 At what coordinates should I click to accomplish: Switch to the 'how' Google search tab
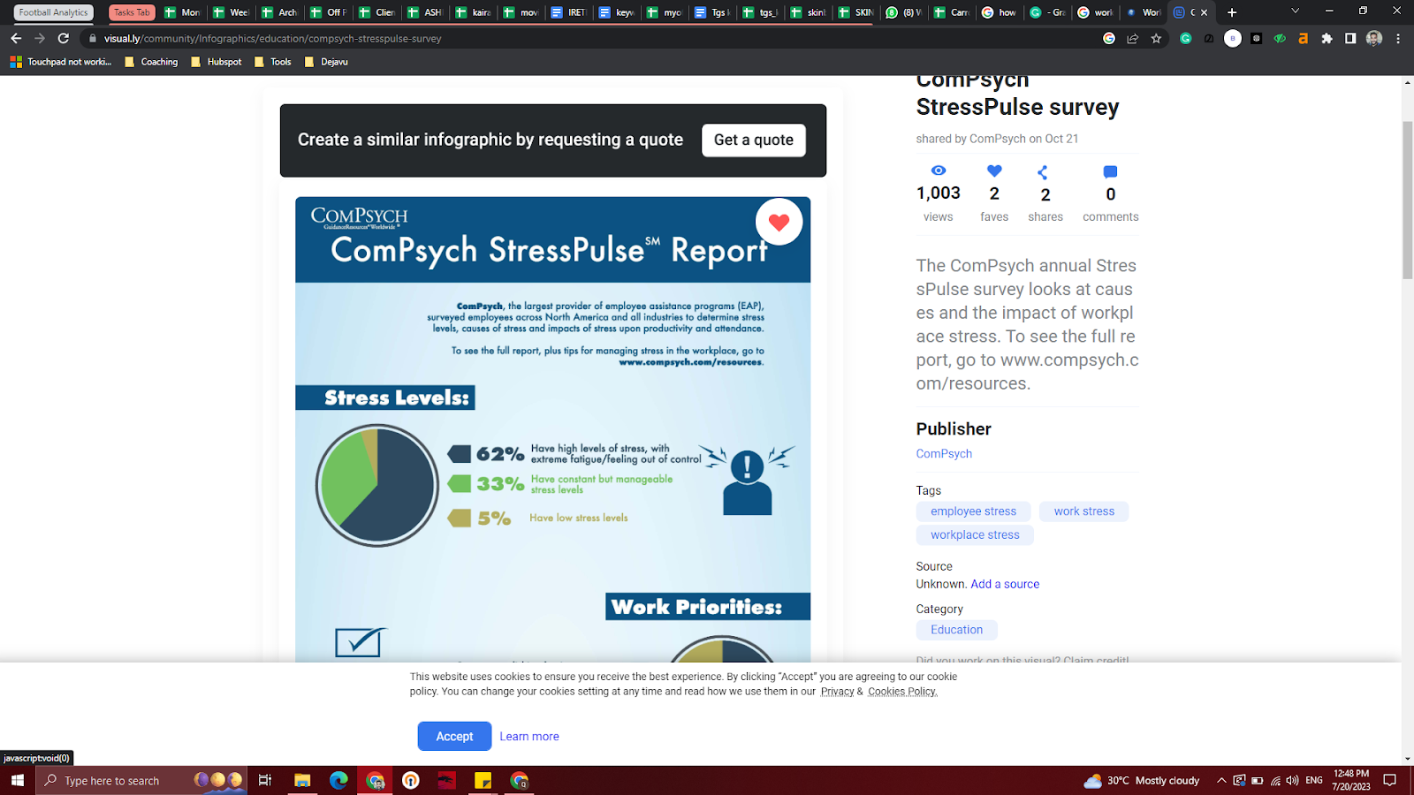pyautogui.click(x=999, y=12)
